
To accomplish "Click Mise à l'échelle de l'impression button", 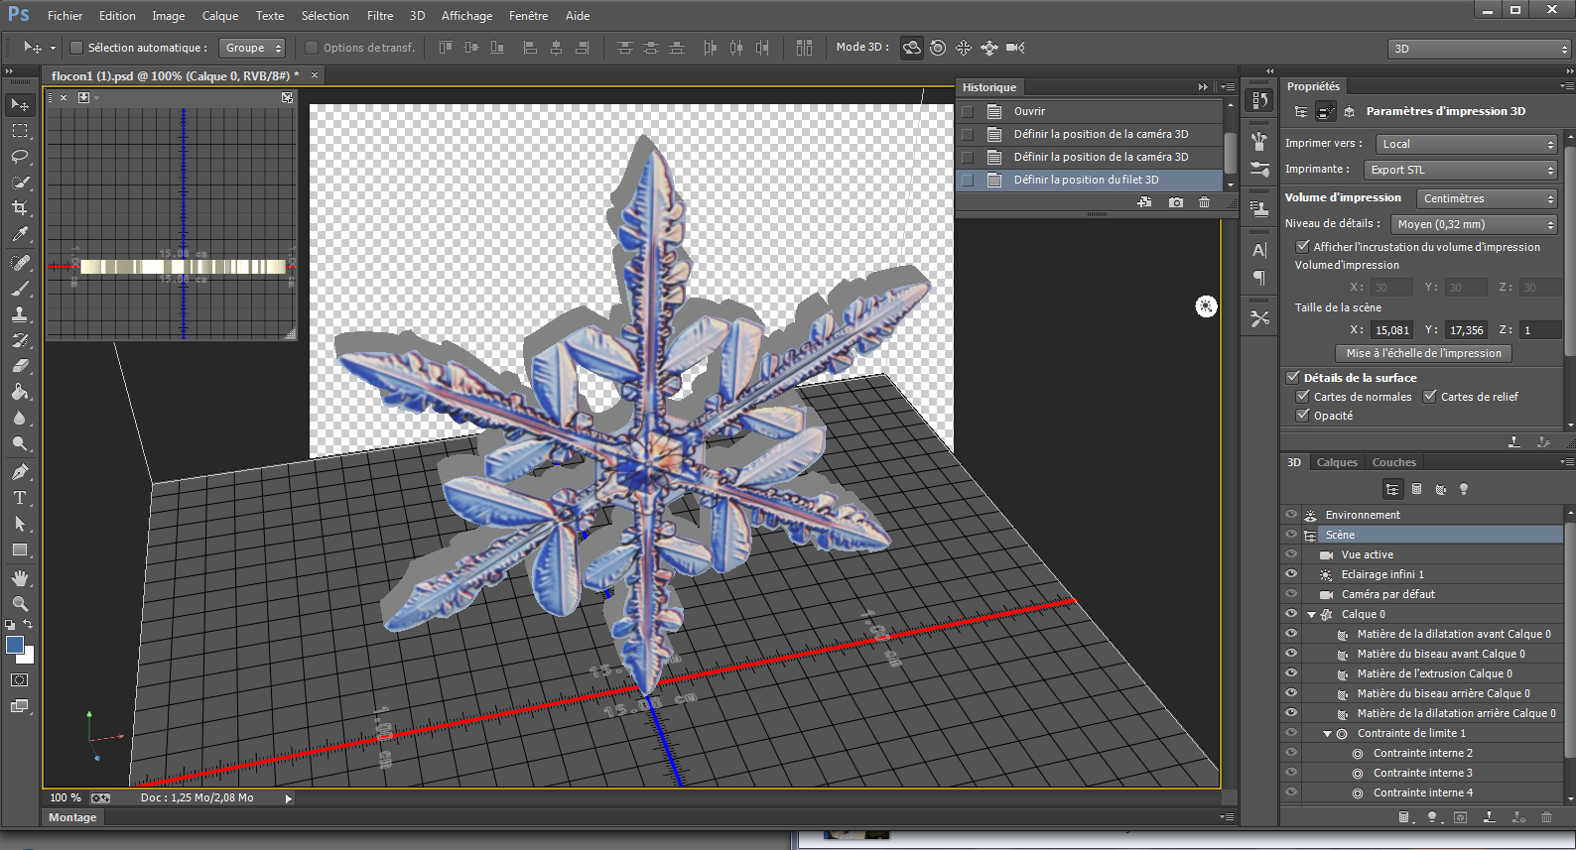I will coord(1423,353).
